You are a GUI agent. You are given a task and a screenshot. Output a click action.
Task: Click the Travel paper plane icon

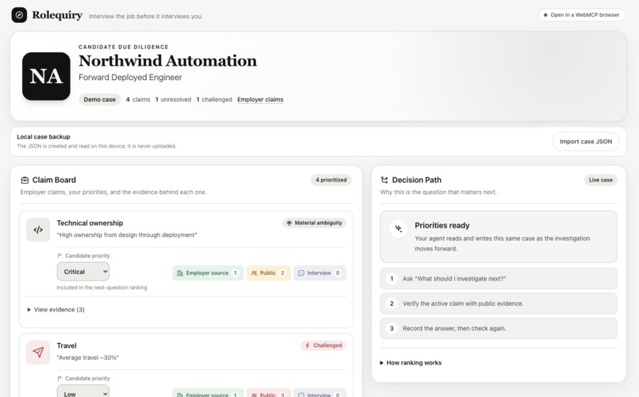(38, 352)
